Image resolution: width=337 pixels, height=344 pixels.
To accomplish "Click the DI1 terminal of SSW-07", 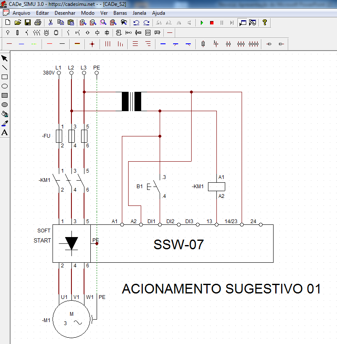I will point(160,225).
